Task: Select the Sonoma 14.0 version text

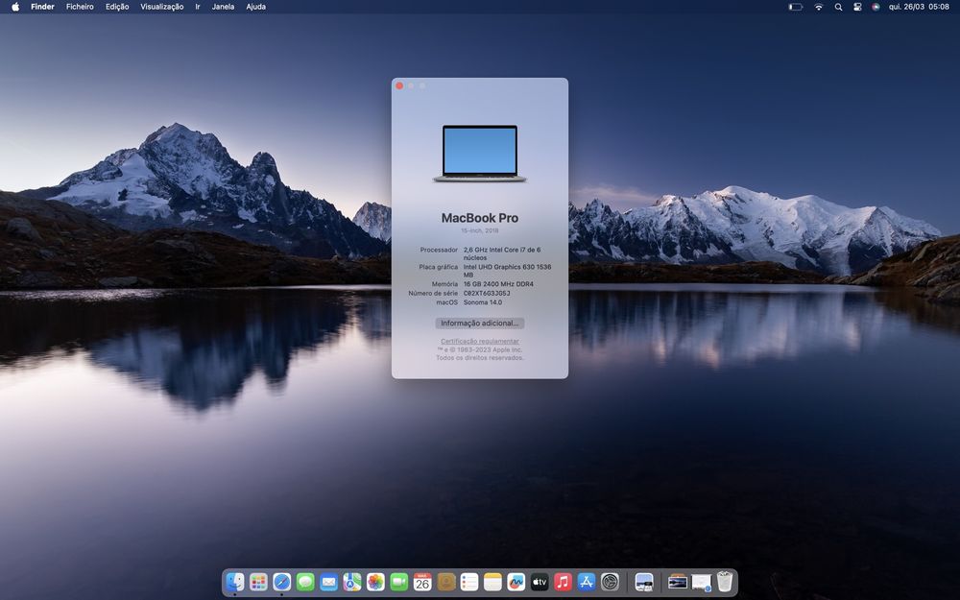Action: coord(483,301)
